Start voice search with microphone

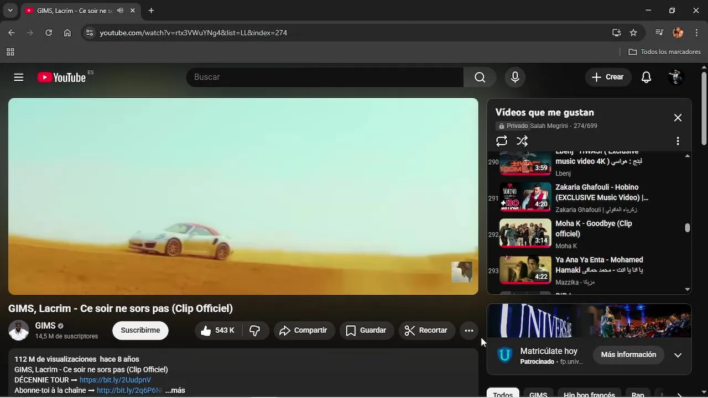pyautogui.click(x=515, y=77)
